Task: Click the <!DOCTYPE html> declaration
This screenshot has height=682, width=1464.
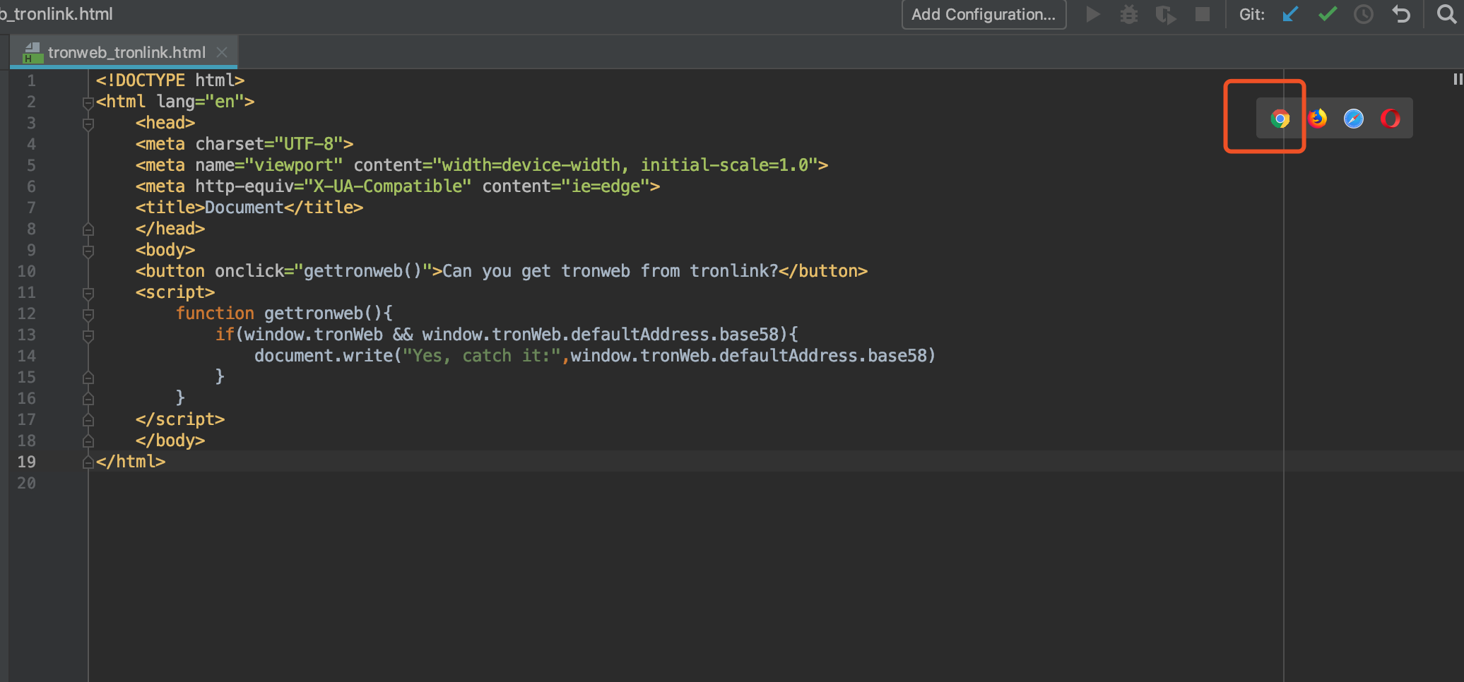Action: click(170, 80)
